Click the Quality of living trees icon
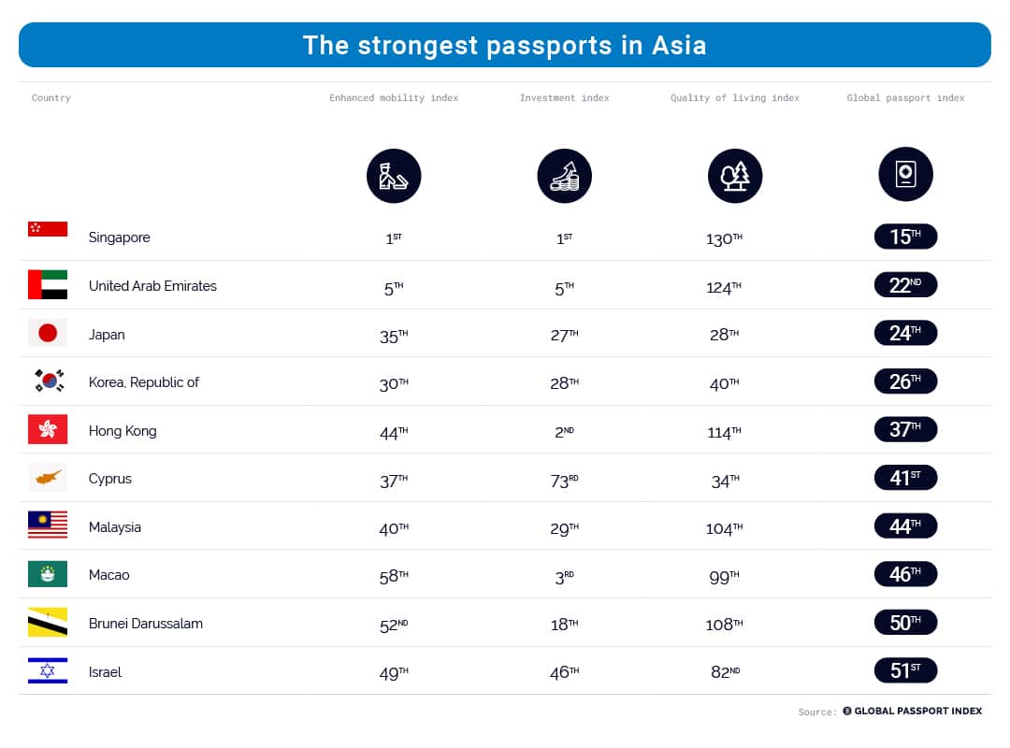 click(735, 176)
